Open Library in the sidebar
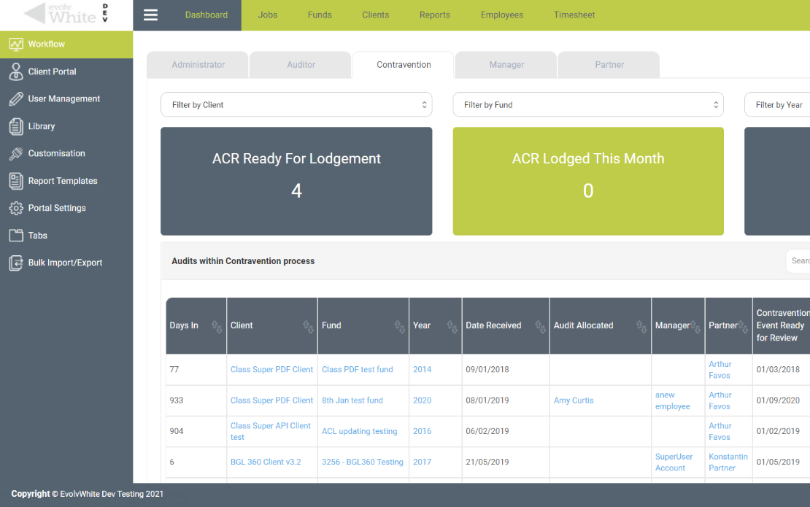The image size is (810, 507). (66, 126)
